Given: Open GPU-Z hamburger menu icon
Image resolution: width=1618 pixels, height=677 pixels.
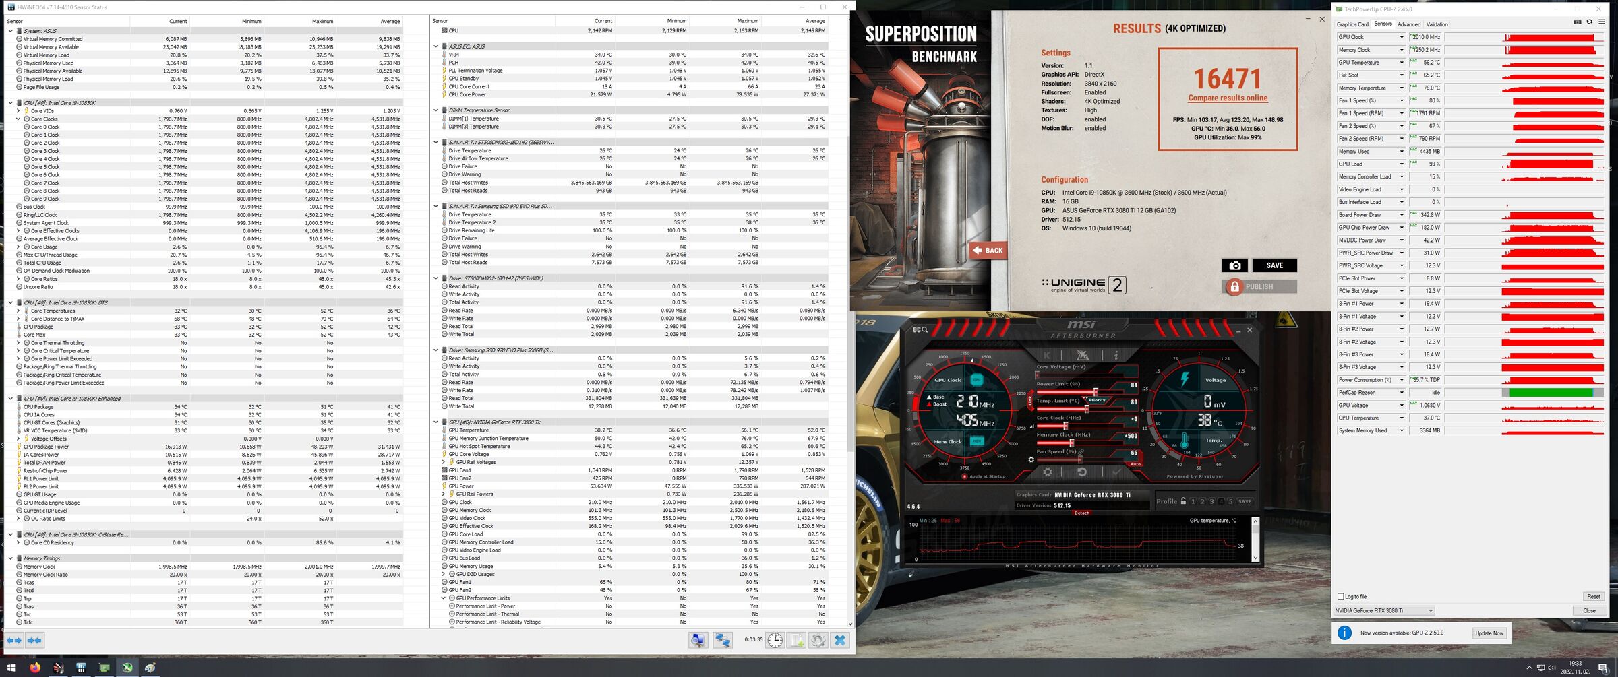Looking at the screenshot, I should [1602, 22].
